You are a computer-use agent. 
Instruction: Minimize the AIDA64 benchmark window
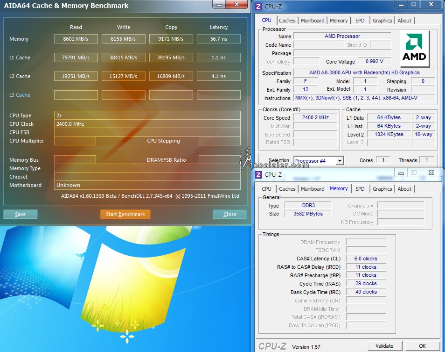[x=220, y=4]
